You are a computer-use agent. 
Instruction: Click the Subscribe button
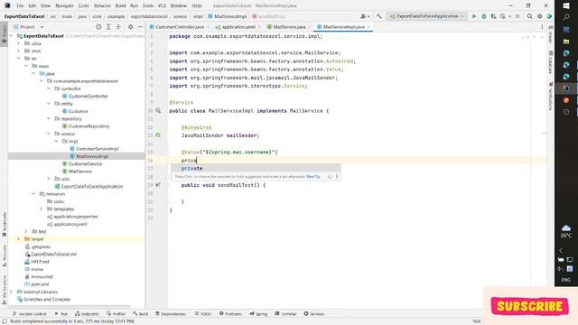coord(529,306)
